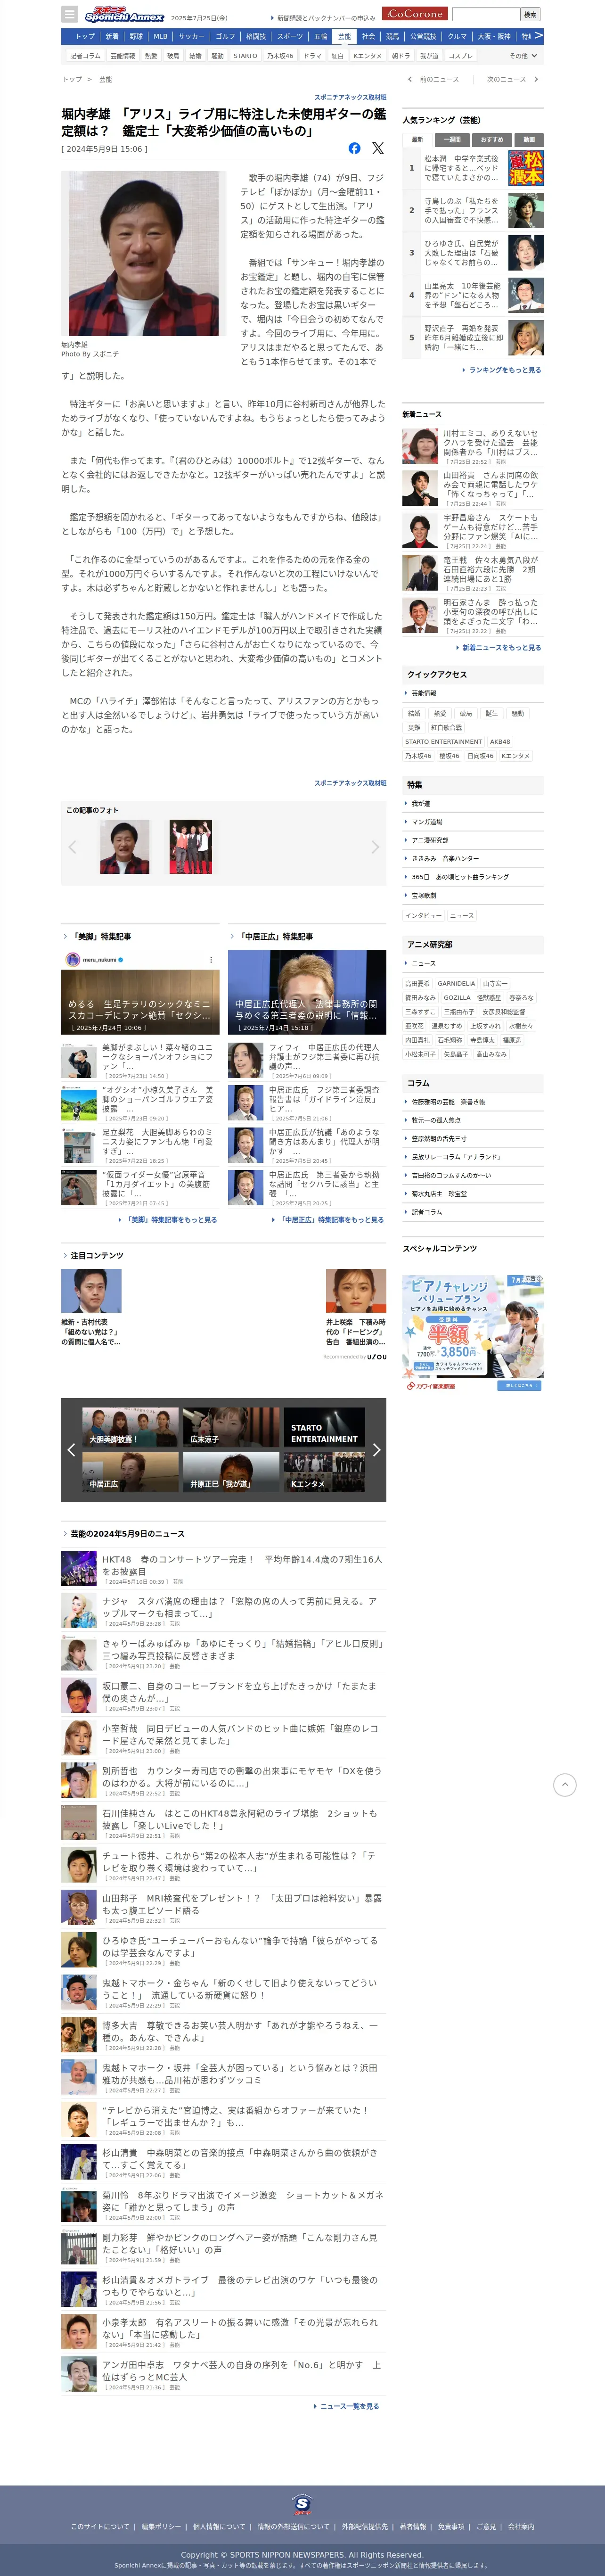This screenshot has height=2576, width=605.
Task: Click the 検索 search button
Action: (x=530, y=14)
